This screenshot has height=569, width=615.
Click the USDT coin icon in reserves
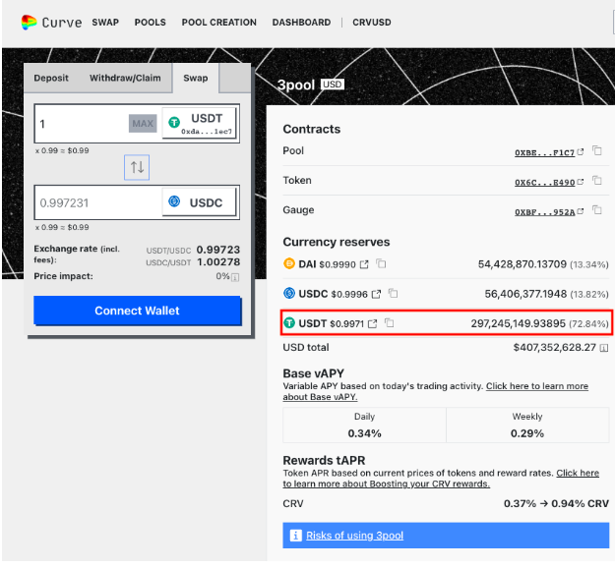pyautogui.click(x=289, y=322)
